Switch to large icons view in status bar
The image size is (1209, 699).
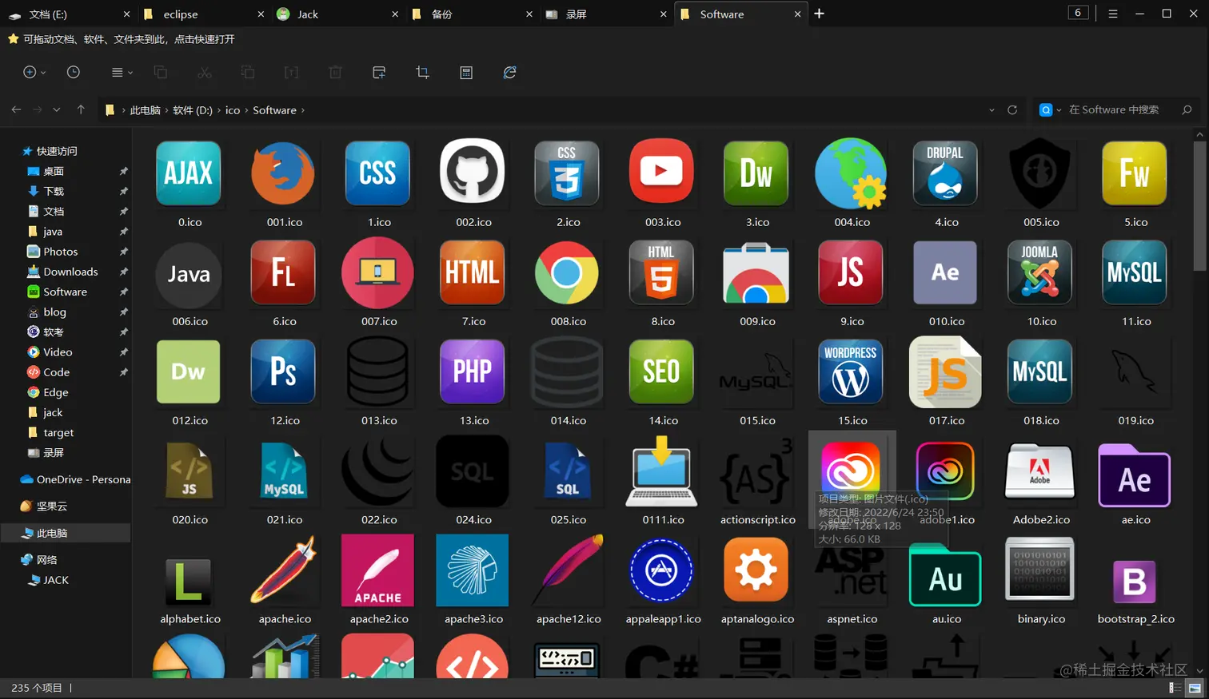(1195, 688)
